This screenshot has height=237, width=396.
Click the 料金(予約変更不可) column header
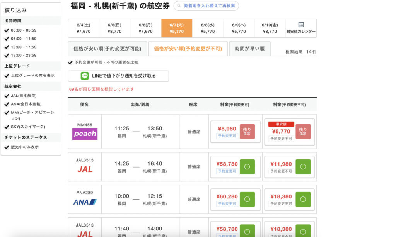(289, 104)
